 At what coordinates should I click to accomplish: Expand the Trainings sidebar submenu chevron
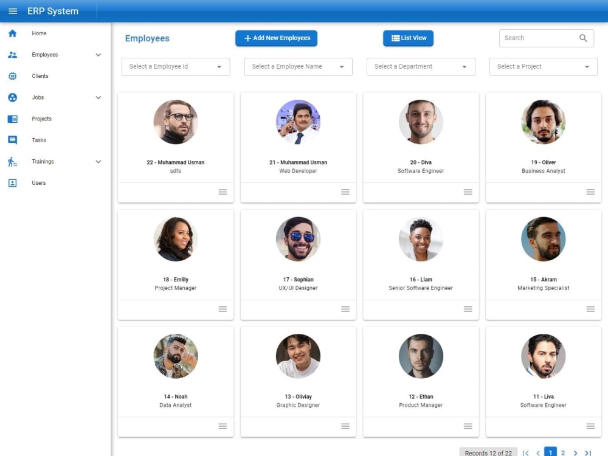click(x=98, y=162)
